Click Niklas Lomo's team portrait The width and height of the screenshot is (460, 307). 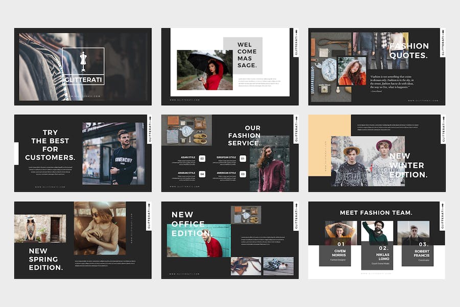(x=377, y=232)
